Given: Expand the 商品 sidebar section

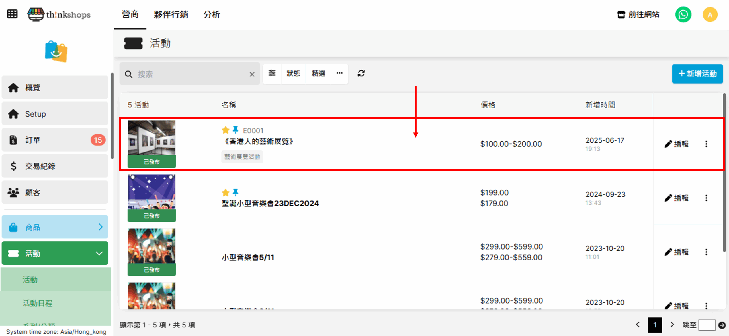Looking at the screenshot, I should coord(55,227).
